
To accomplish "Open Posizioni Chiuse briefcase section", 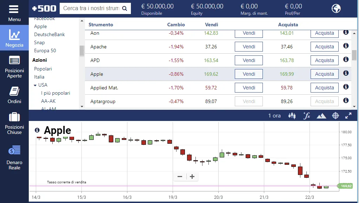I will (14, 123).
